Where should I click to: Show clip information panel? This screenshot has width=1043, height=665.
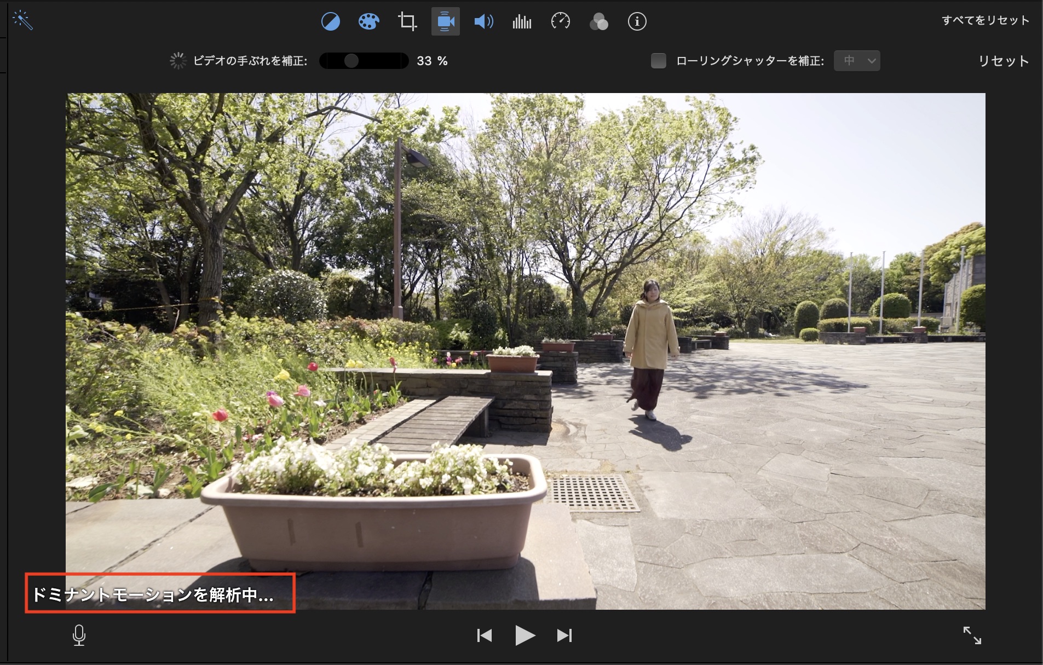coord(637,22)
